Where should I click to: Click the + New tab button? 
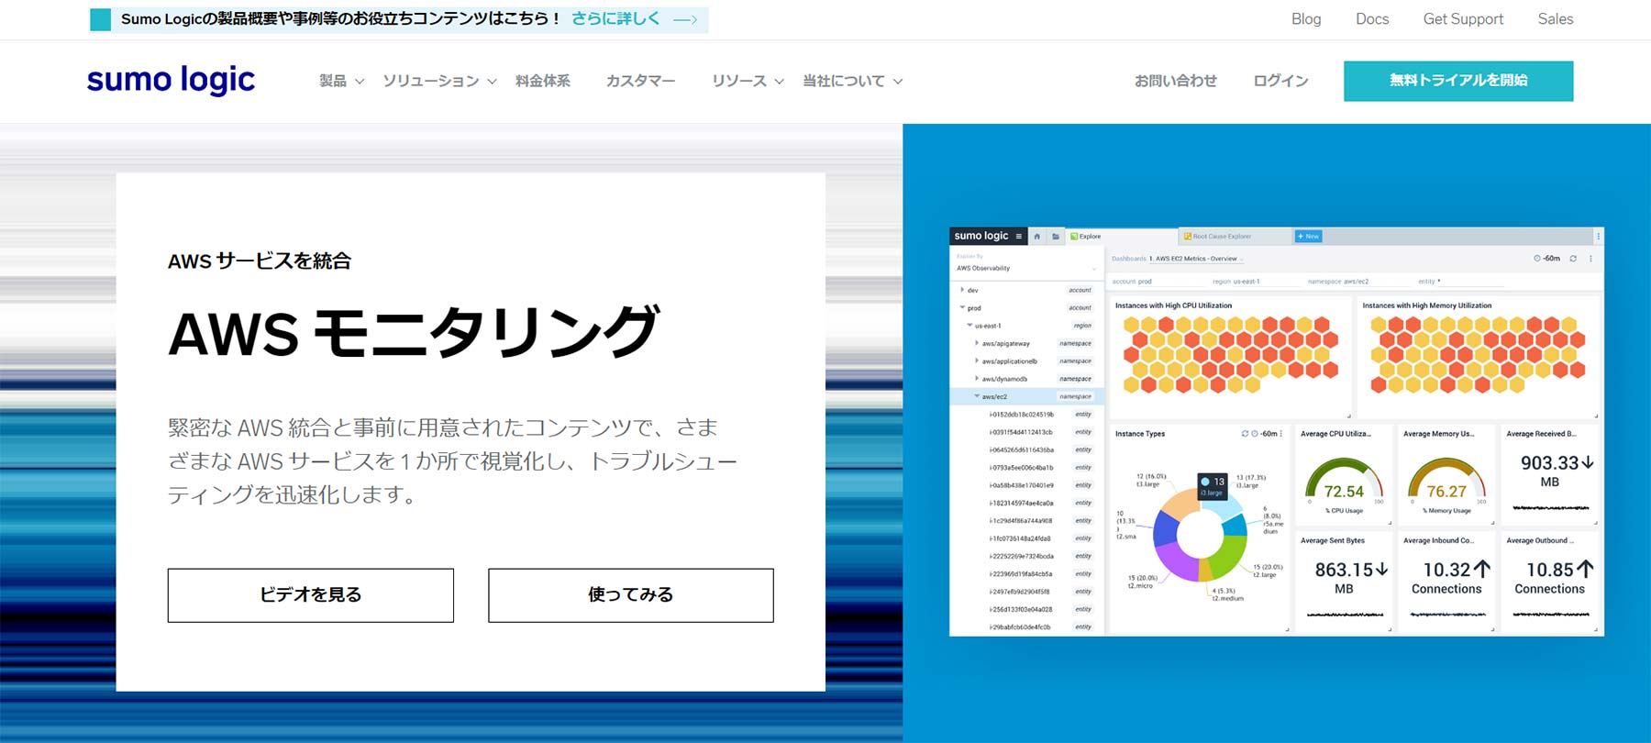pos(1308,237)
